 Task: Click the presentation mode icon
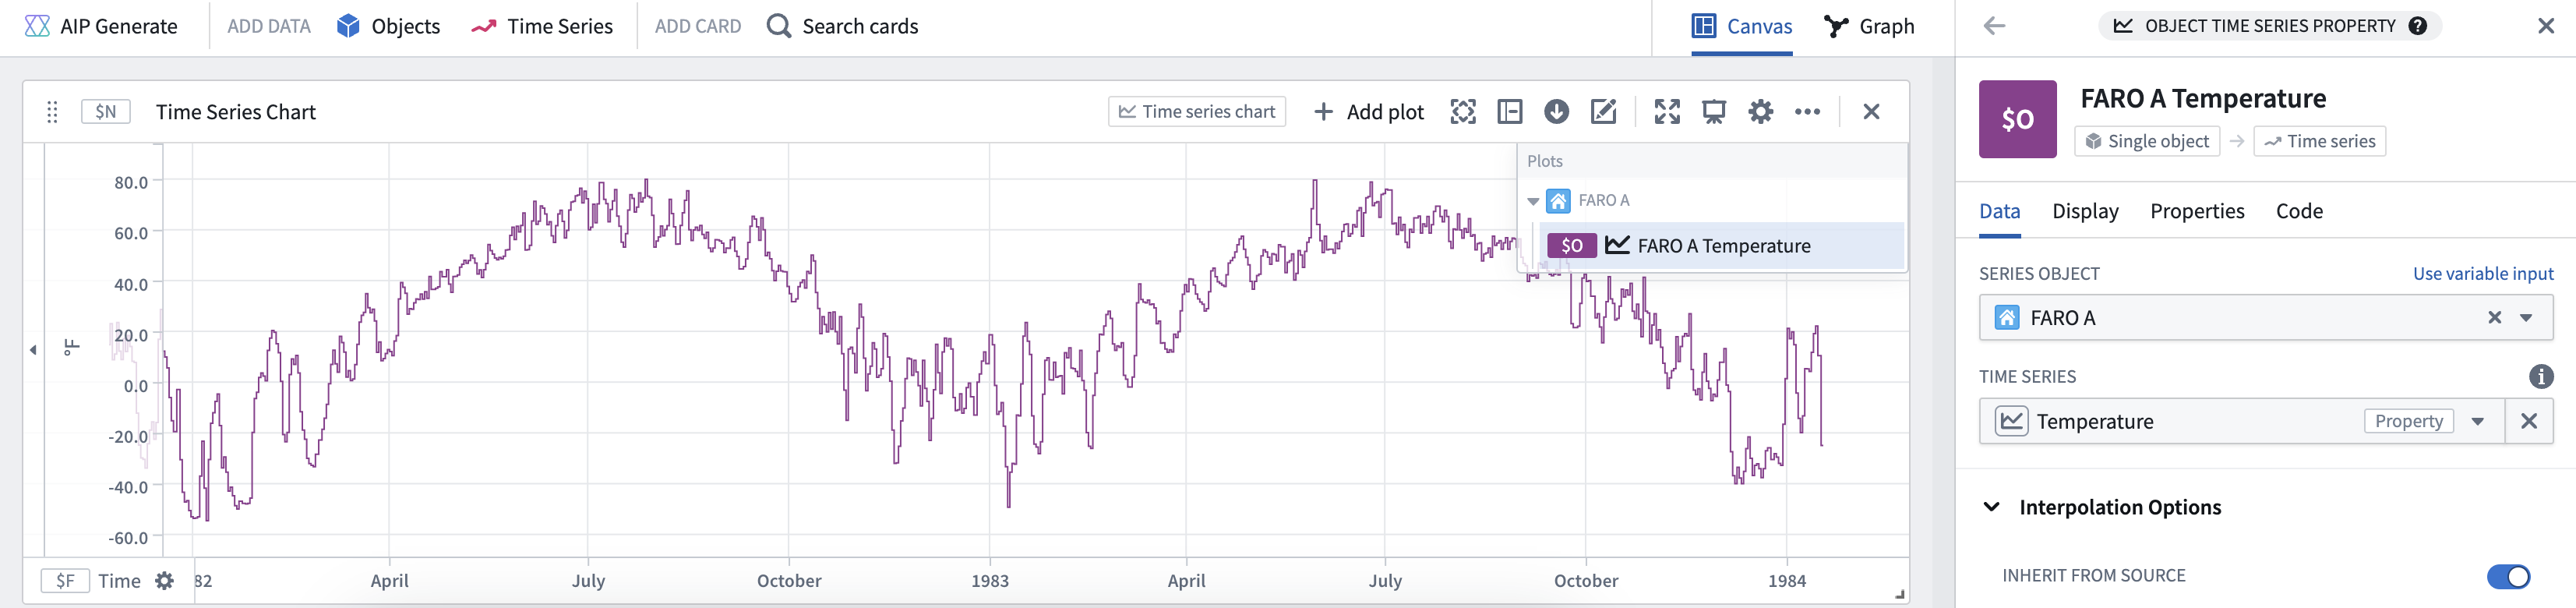[1714, 112]
